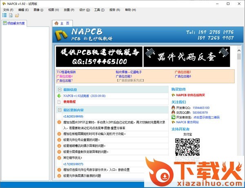Switch to the 主页 tab
Screen dimensions: 245x188
pyautogui.click(x=62, y=23)
